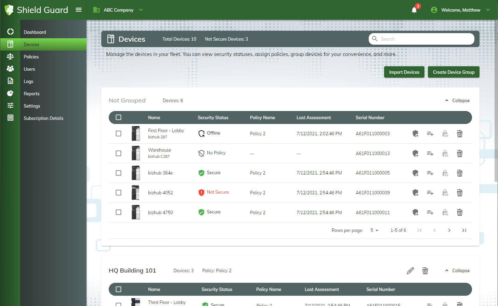The height and width of the screenshot is (306, 498).
Task: Click edit pencil for HQ Building 101
Action: (x=410, y=271)
